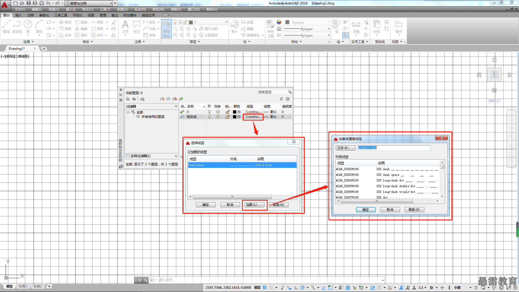Switch to the 参数化 ribbon tab
Viewport: 519px width, 292px height.
tap(44, 15)
